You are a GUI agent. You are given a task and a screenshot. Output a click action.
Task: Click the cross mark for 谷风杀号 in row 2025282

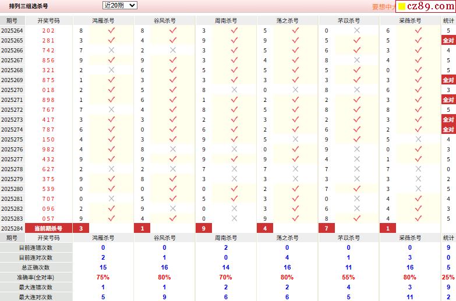173,208
